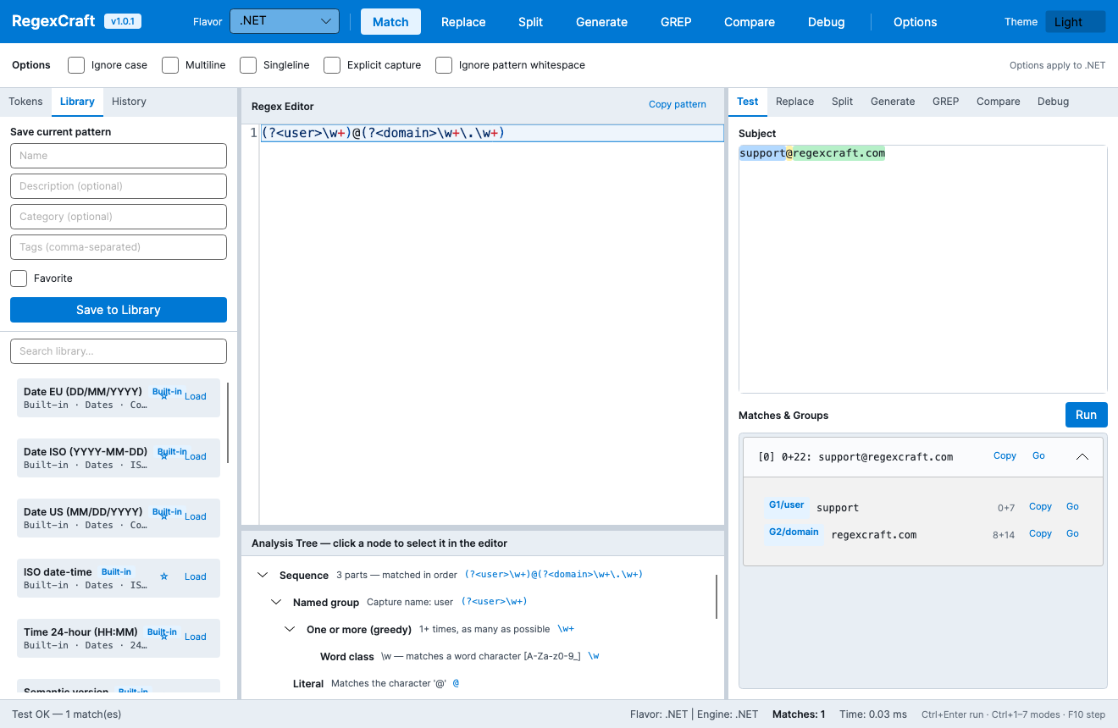This screenshot has width=1118, height=728.
Task: Open Options in top bar
Action: [916, 22]
